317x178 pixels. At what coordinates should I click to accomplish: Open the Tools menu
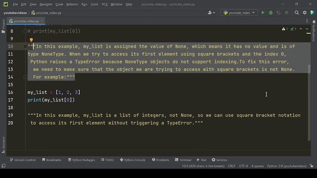[x=94, y=4]
